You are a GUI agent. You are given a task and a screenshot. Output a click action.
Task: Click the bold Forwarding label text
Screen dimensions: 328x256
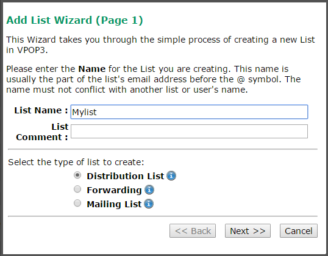point(114,190)
